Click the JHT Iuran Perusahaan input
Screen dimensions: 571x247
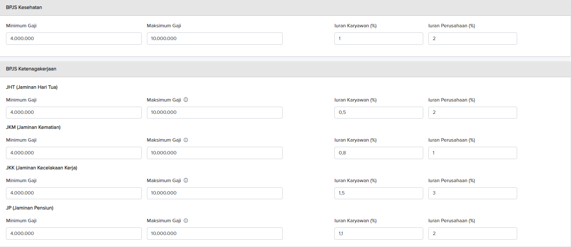coord(472,113)
